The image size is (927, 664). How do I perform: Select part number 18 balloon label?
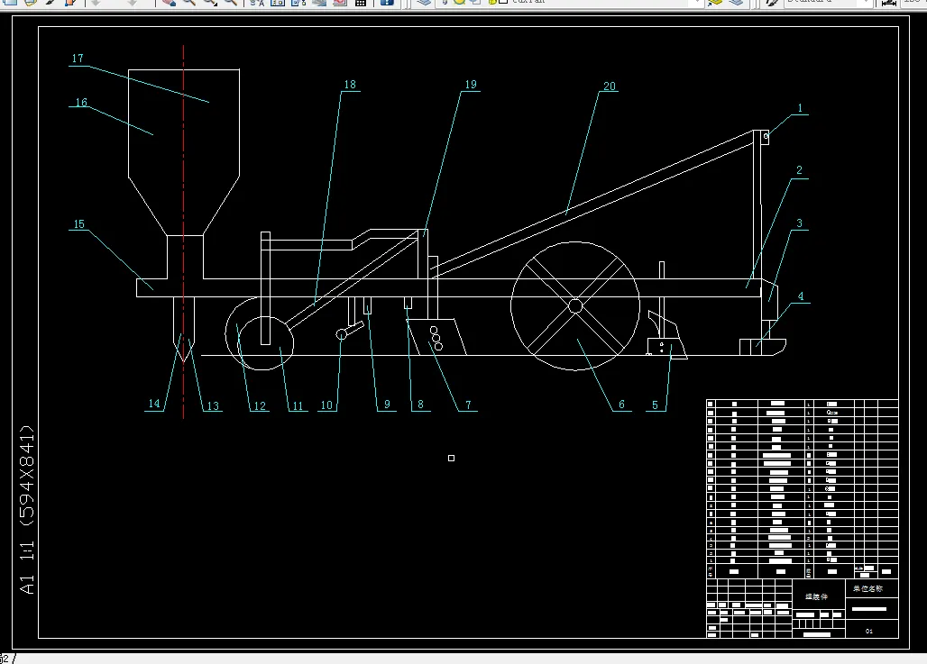point(350,85)
